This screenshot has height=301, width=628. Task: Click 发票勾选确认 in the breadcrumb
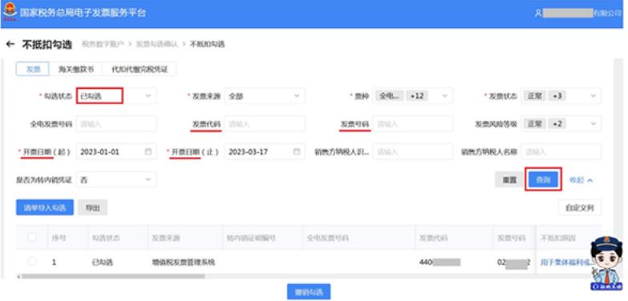coord(156,44)
